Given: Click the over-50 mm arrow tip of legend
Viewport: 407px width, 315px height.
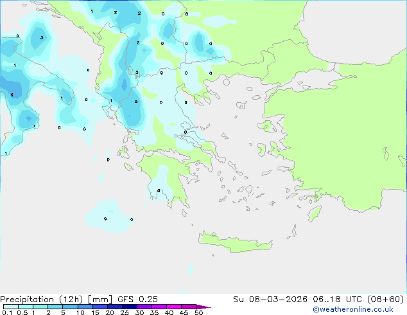Looking at the screenshot, I should click(203, 307).
